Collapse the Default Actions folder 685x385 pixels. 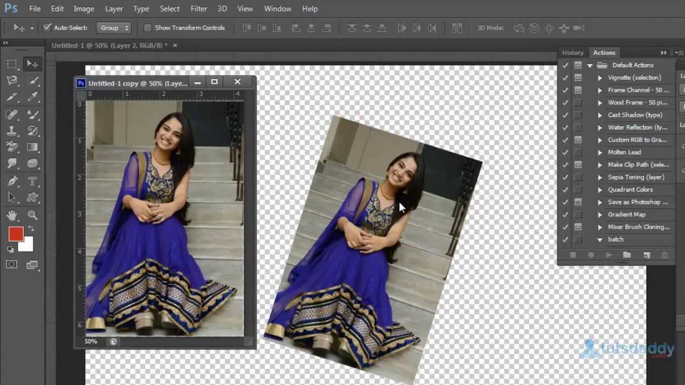coord(590,65)
